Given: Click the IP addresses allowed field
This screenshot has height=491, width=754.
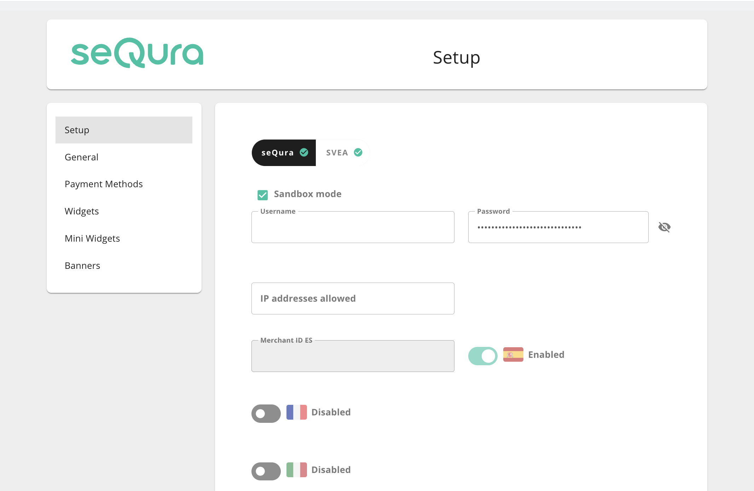Looking at the screenshot, I should [353, 298].
